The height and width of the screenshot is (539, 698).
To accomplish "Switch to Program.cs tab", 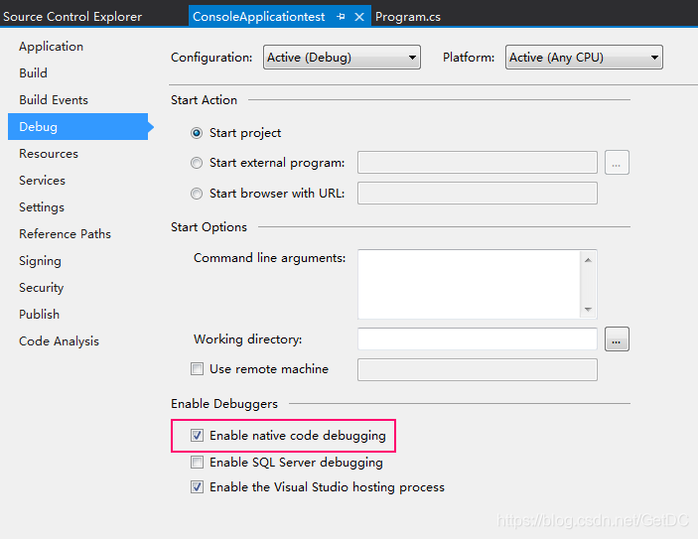I will (x=408, y=17).
